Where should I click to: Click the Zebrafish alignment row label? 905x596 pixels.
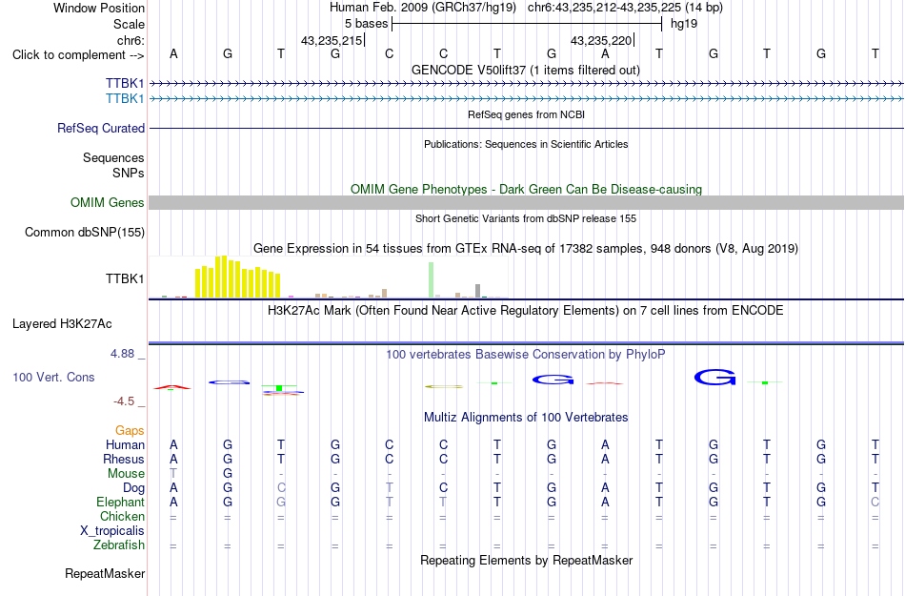(x=119, y=545)
